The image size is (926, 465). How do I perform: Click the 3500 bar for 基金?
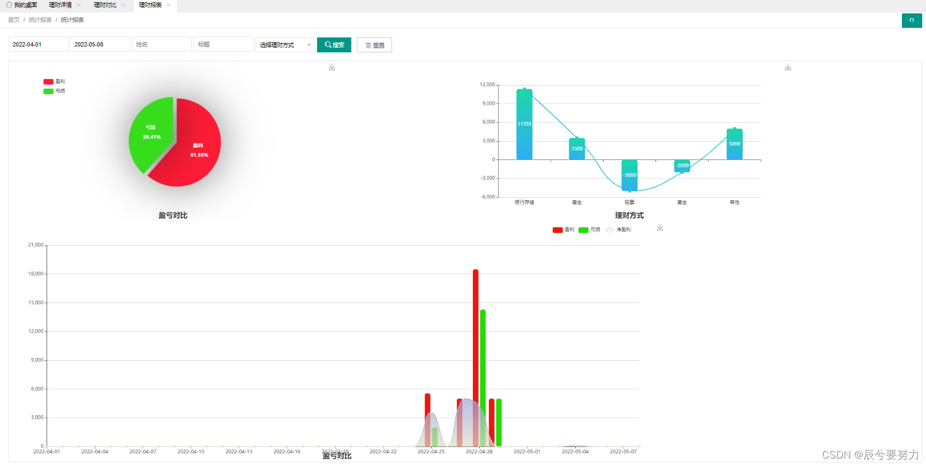(x=577, y=149)
